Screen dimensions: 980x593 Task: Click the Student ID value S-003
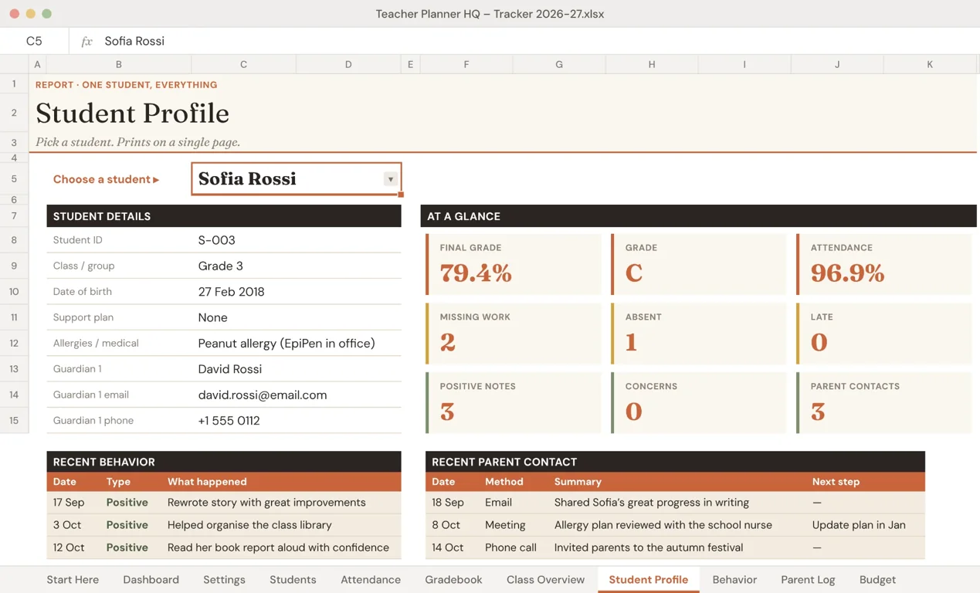pos(216,240)
